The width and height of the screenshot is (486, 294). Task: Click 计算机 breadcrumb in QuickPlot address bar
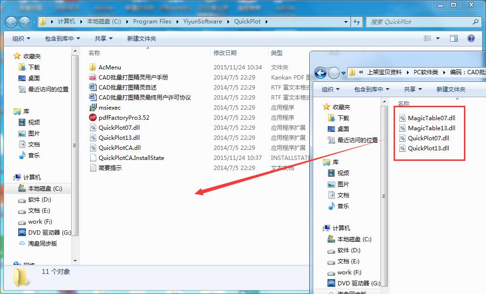coord(67,22)
